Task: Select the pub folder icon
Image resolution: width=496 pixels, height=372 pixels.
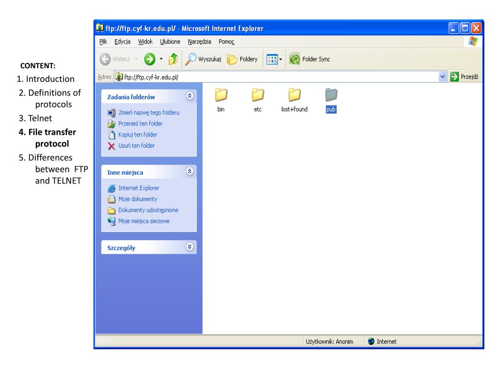Action: 331,94
